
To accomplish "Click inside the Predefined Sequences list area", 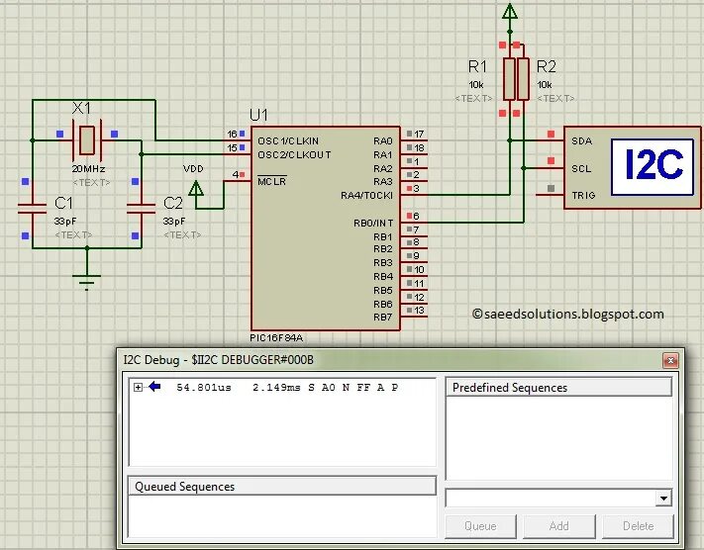I will pyautogui.click(x=558, y=438).
